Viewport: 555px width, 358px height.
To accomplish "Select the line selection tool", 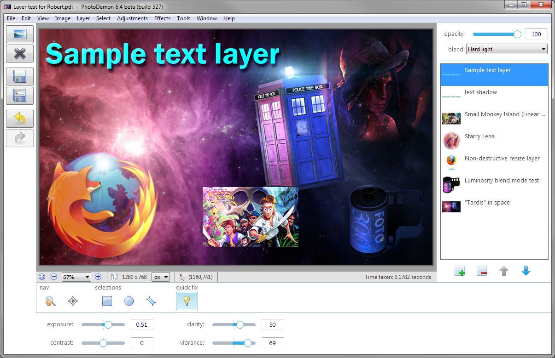I will [x=151, y=301].
